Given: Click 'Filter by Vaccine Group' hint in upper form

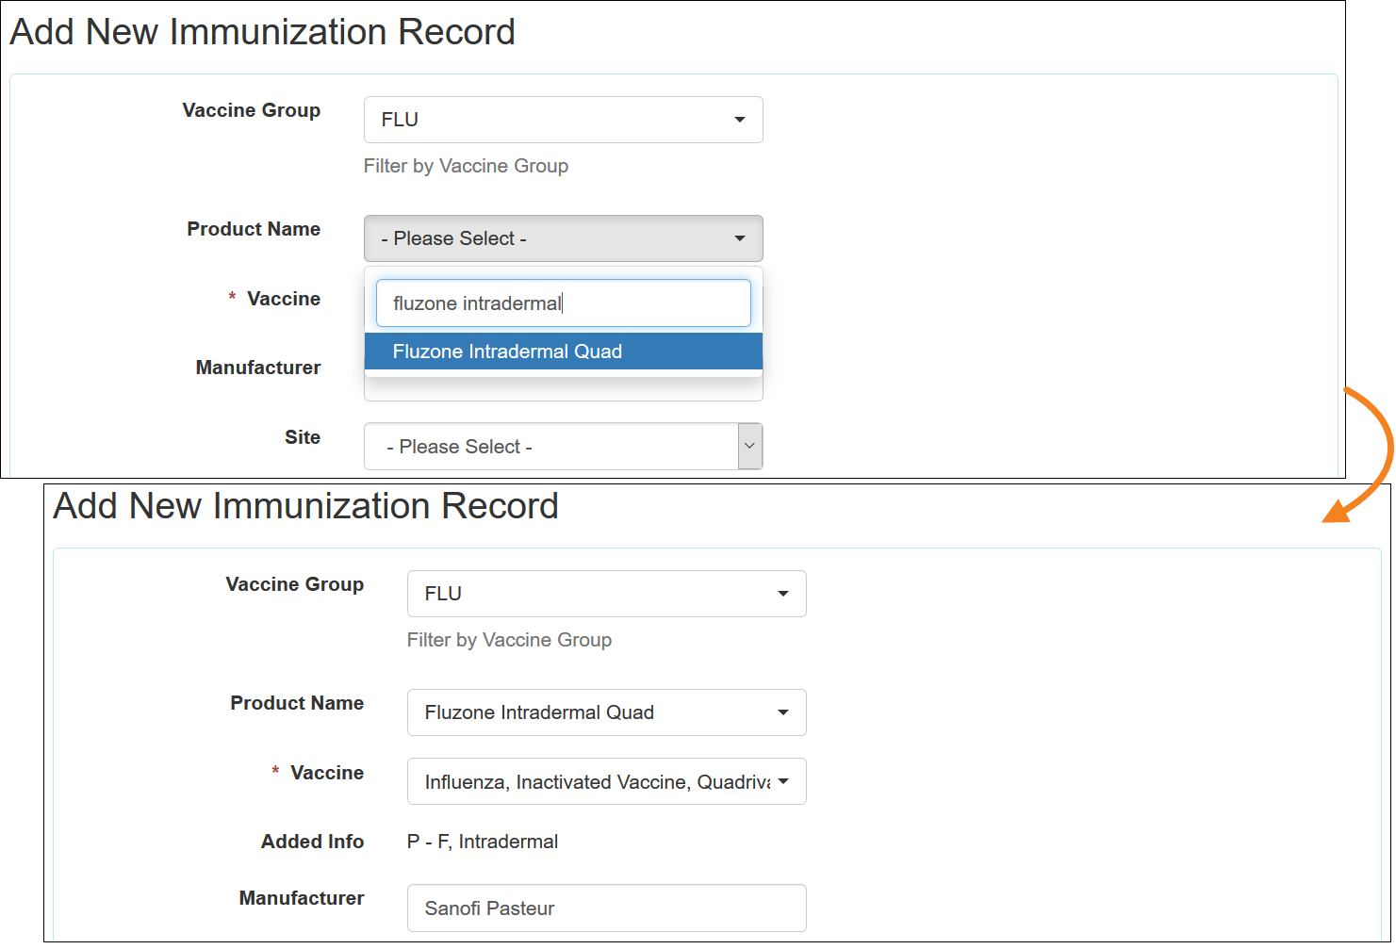Looking at the screenshot, I should (466, 166).
